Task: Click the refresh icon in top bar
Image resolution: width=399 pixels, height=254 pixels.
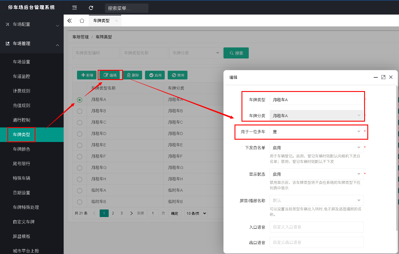Action: tap(91, 8)
